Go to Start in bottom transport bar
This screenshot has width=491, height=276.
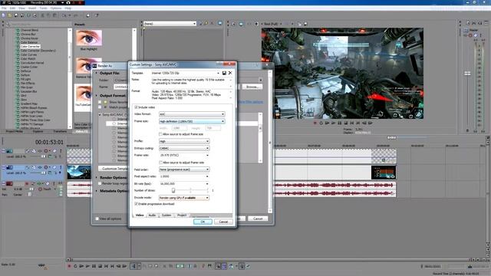pyautogui.click(x=106, y=266)
